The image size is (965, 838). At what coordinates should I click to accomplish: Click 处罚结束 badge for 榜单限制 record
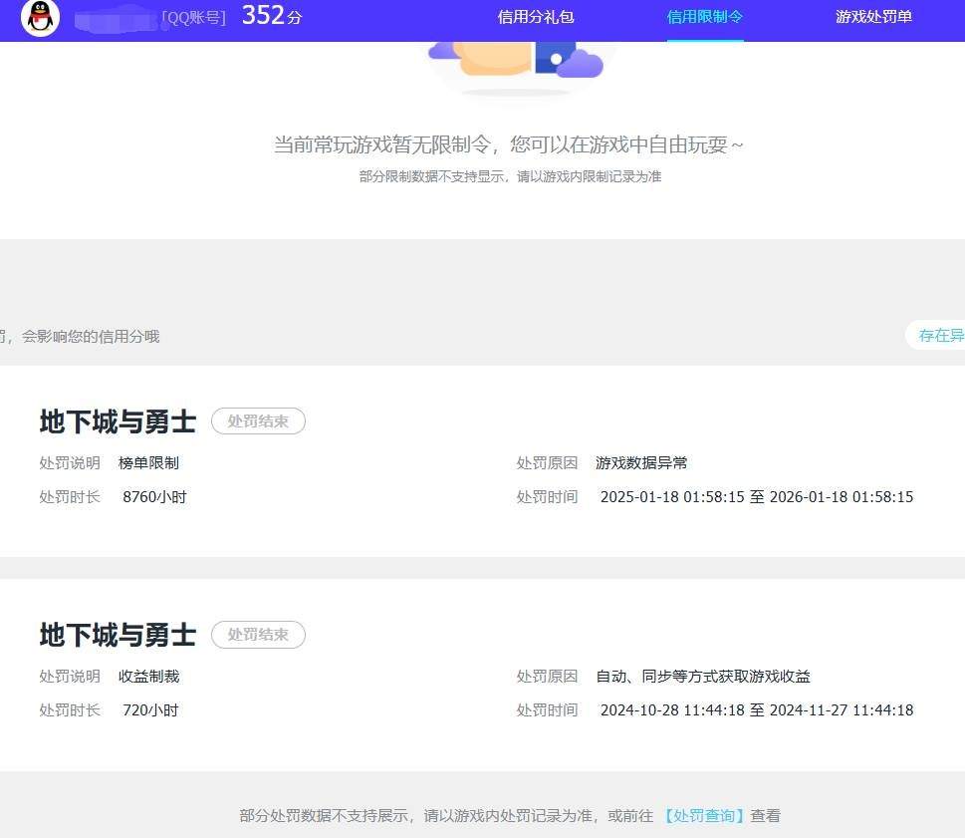258,421
